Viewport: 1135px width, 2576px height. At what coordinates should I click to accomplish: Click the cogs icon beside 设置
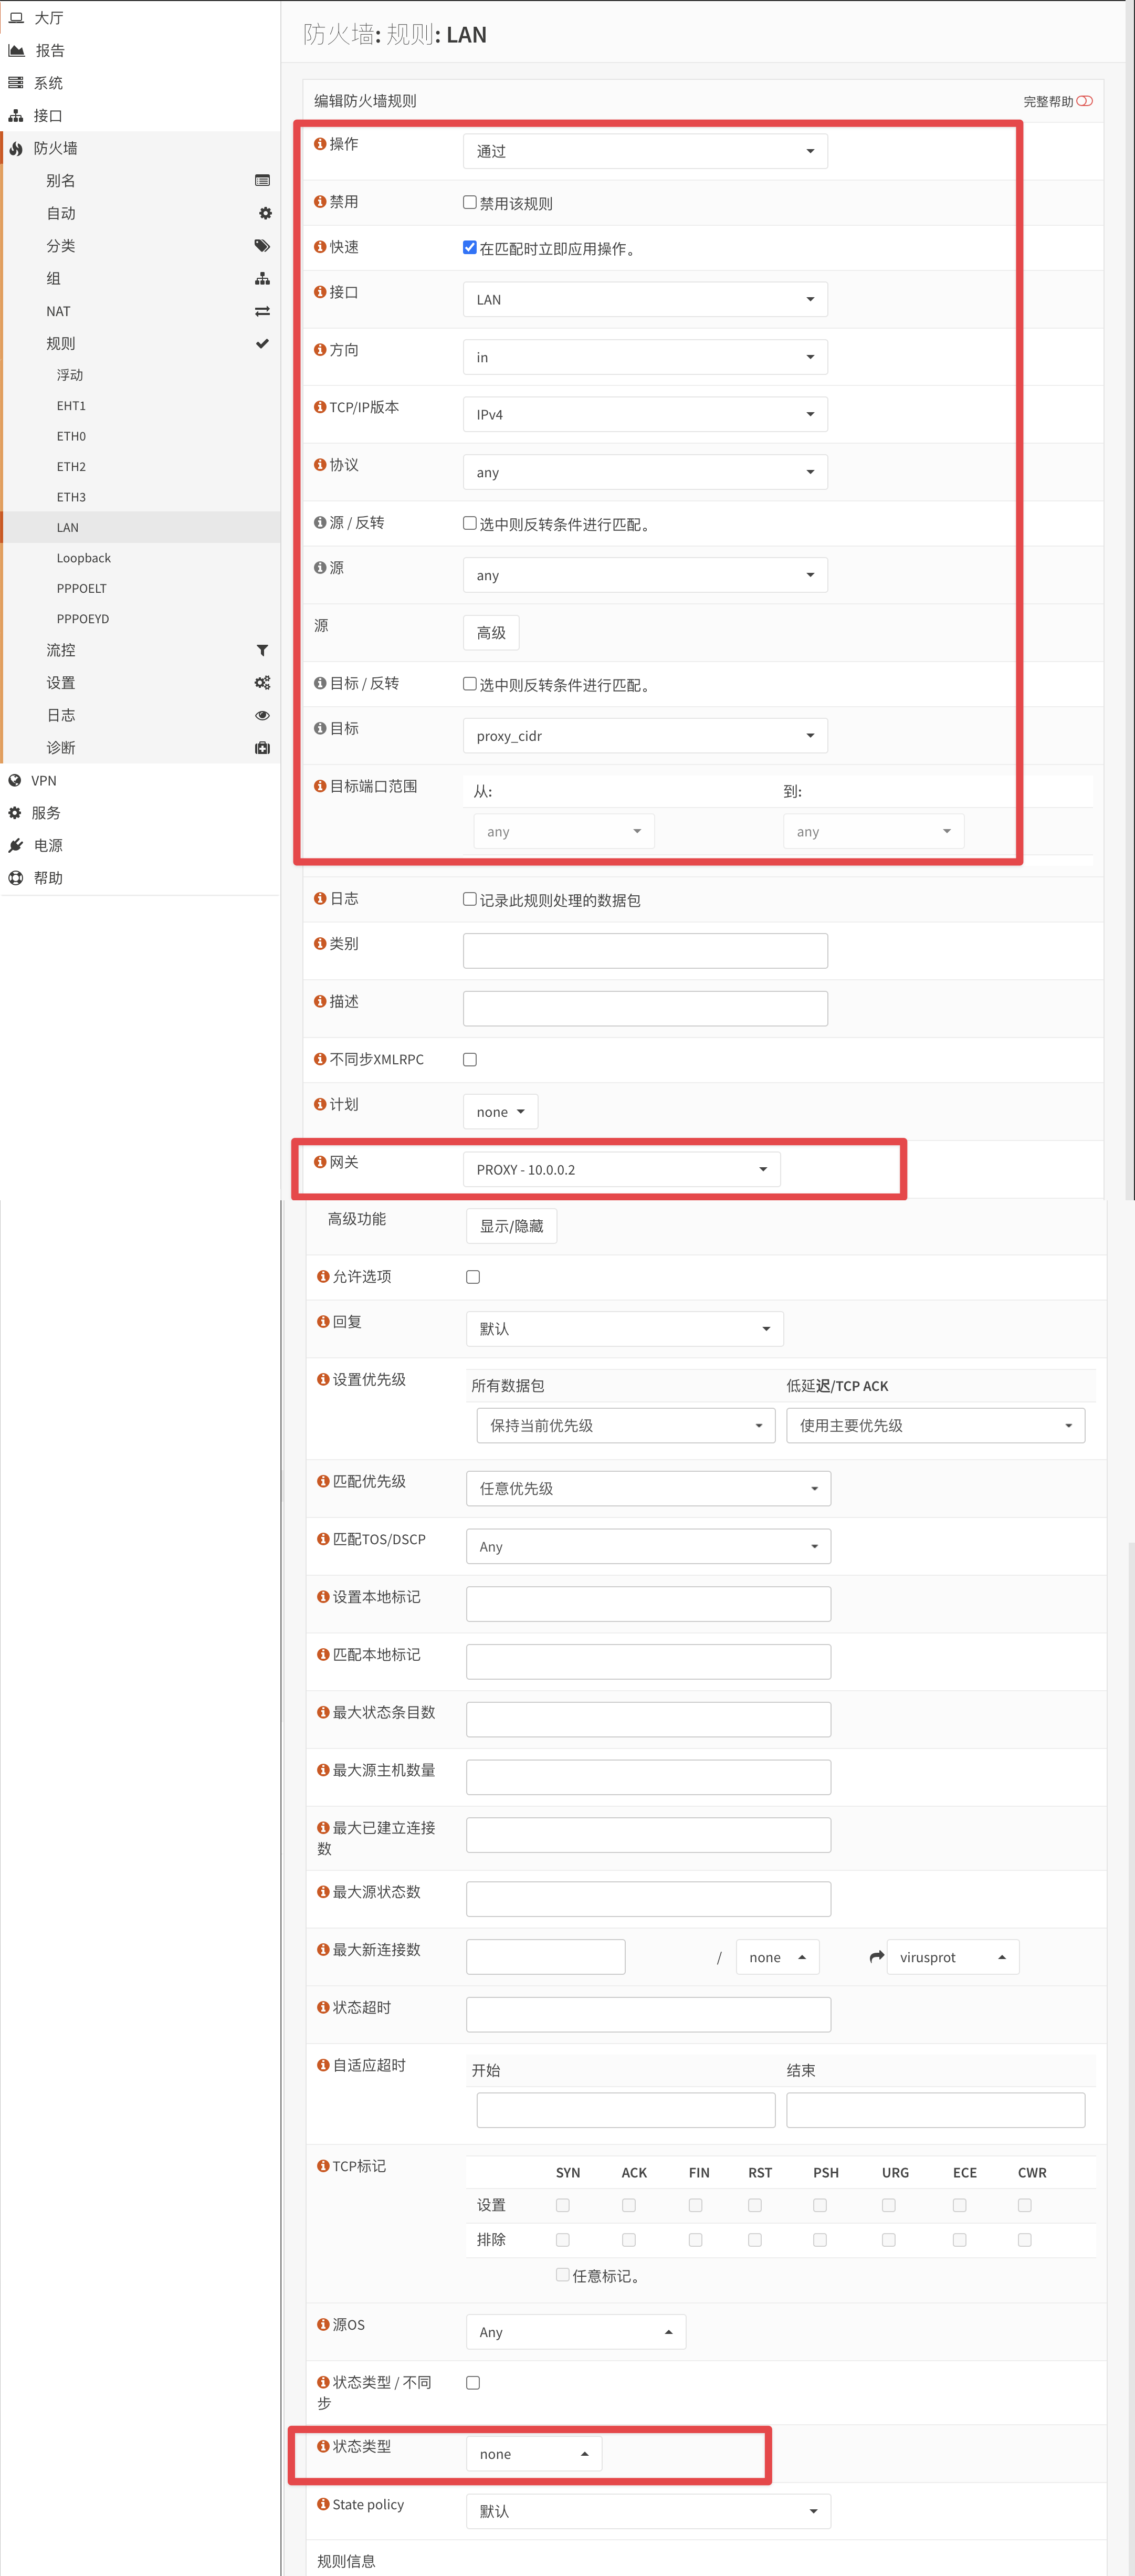262,683
